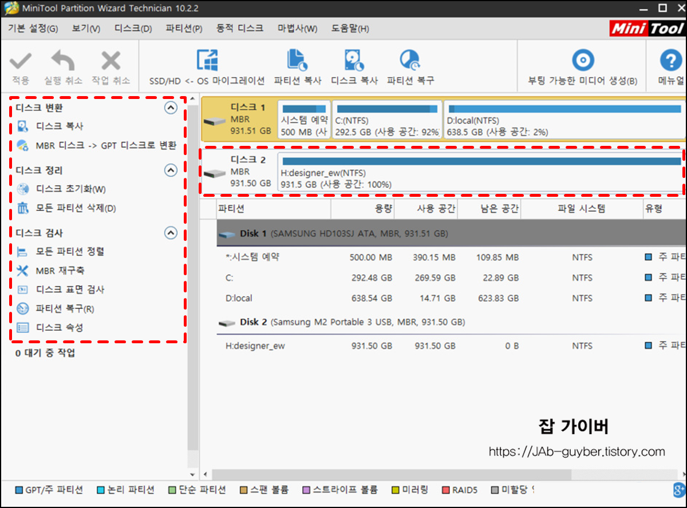The height and width of the screenshot is (508, 687).
Task: Open the 디스크(D) menu
Action: coord(133,29)
